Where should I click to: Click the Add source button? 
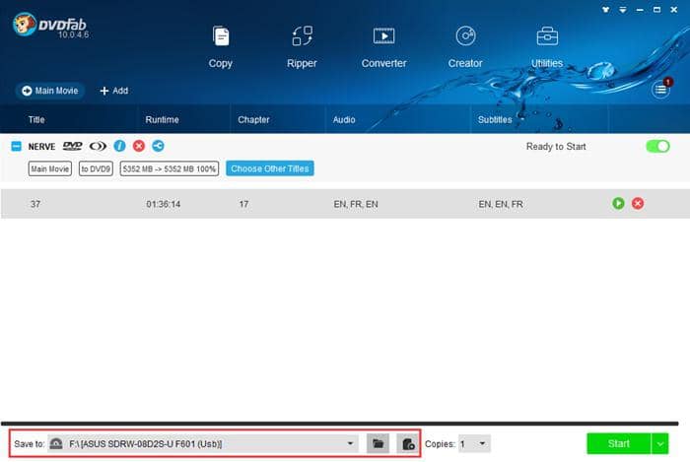pos(114,91)
